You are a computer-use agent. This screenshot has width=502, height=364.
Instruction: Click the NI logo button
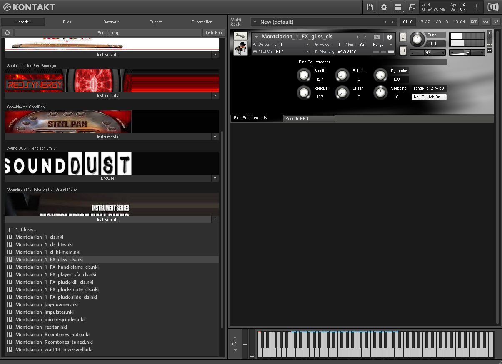[x=492, y=7]
